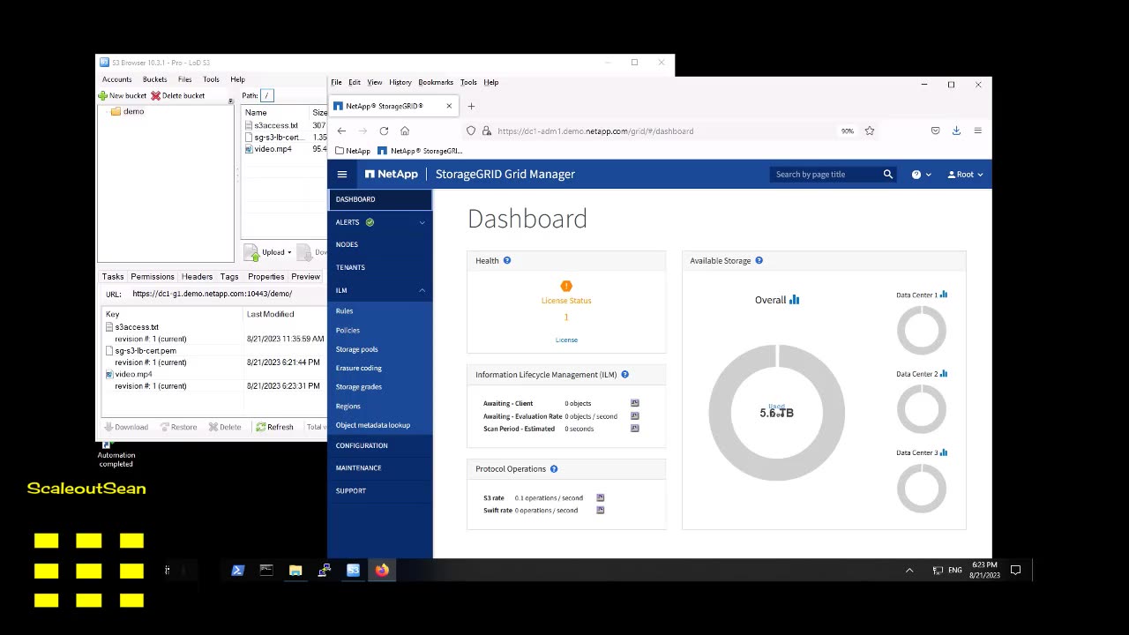Open Firefox application menu button
1129x635 pixels.
point(977,131)
